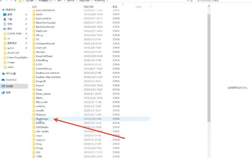Go to Downloads (下载) in sidebar
Image resolution: width=252 pixels, height=158 pixels.
10,19
